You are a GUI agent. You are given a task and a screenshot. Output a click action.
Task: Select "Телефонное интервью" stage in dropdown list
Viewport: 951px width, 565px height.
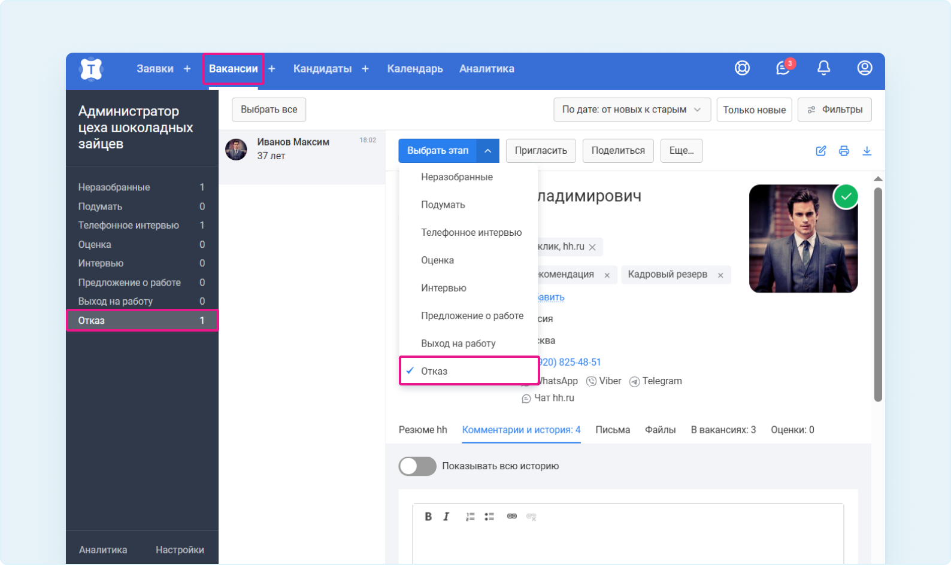pos(471,232)
